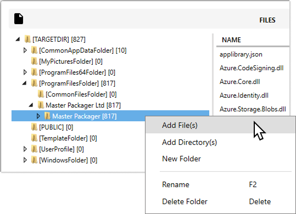Click the MyPicturesFolder folder icon
The height and width of the screenshot is (214, 296).
pyautogui.click(x=34, y=61)
